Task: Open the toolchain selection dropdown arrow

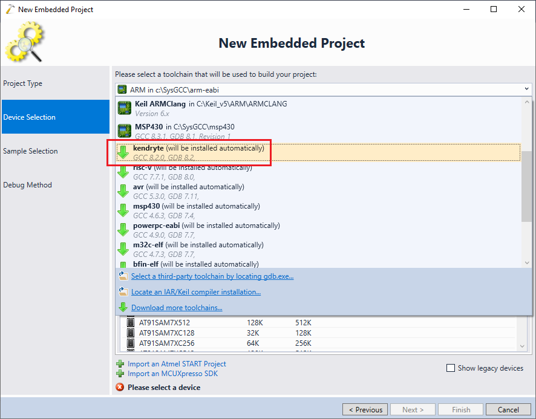Action: point(526,89)
